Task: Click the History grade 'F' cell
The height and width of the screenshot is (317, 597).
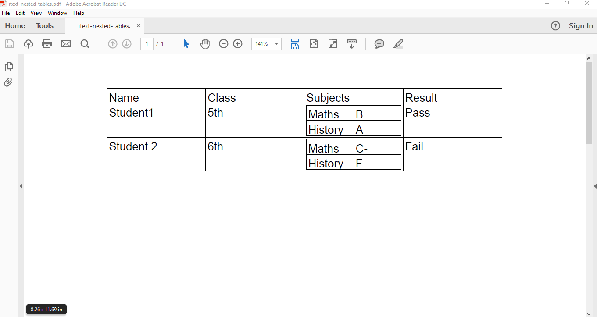Action: [377, 162]
